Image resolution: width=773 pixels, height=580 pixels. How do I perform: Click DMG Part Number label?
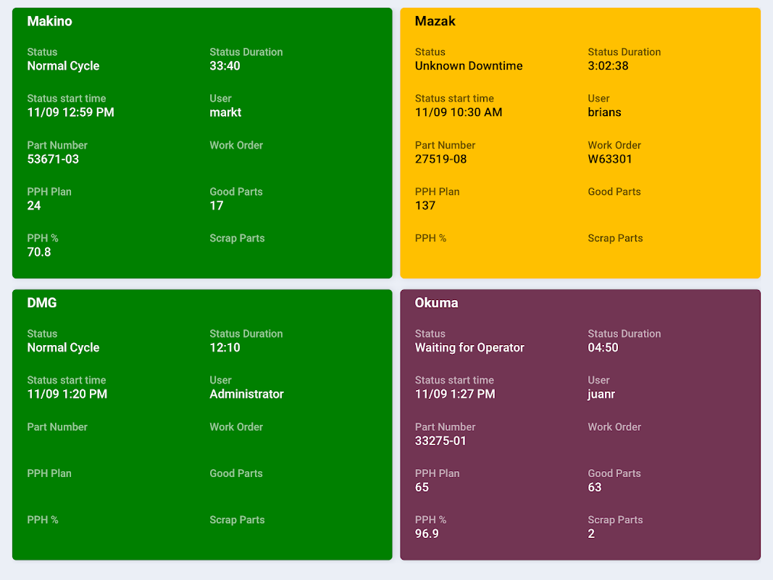[57, 427]
